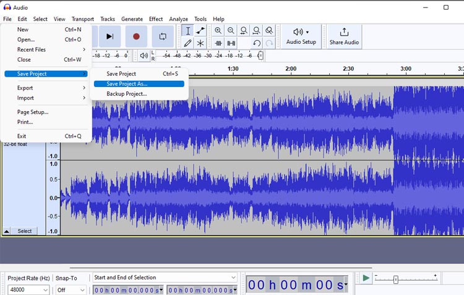Select the Selection (I-beam) tool
This screenshot has width=464, height=295.
187,31
